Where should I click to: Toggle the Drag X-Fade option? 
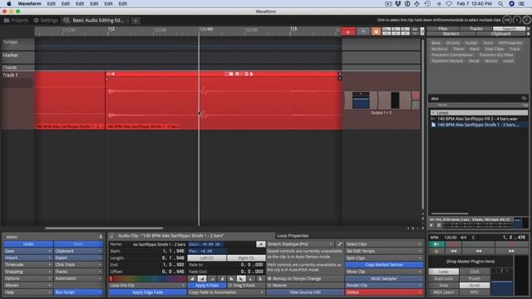point(246,285)
